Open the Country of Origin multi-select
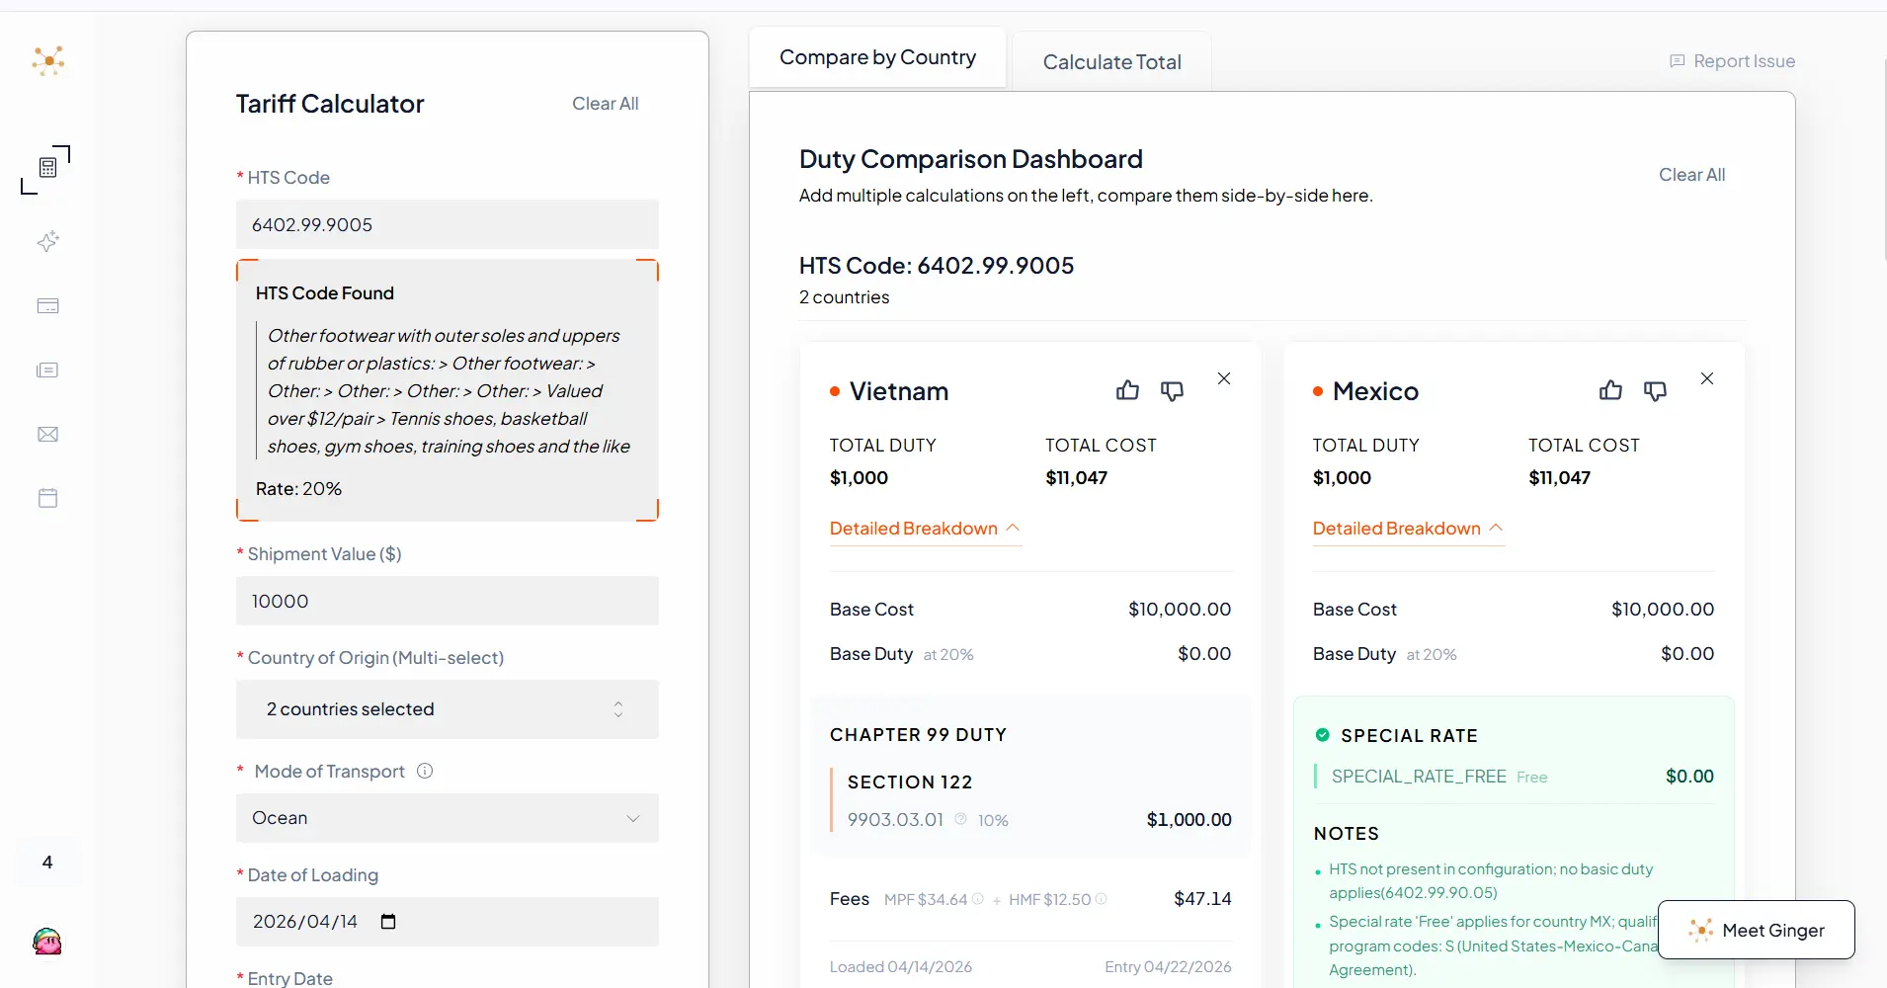Image resolution: width=1887 pixels, height=988 pixels. tap(447, 709)
